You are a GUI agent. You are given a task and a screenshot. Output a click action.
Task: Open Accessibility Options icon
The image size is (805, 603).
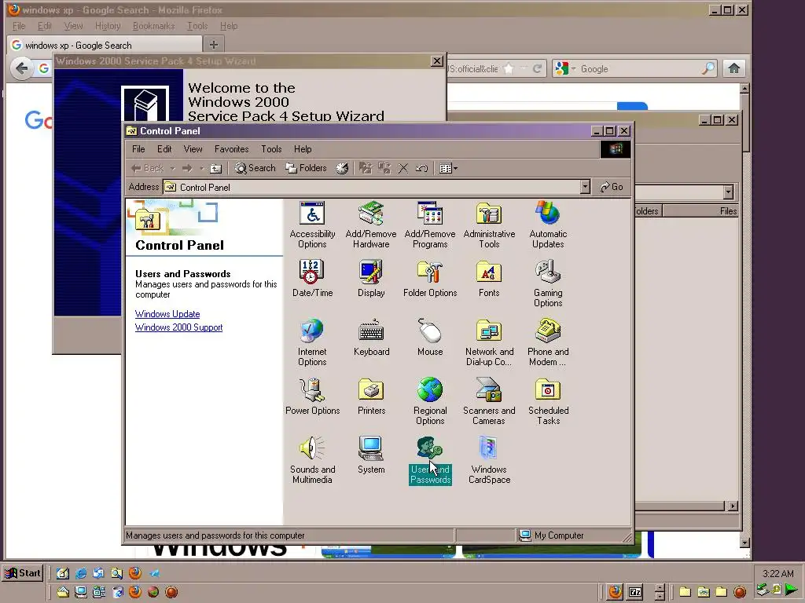click(x=312, y=225)
